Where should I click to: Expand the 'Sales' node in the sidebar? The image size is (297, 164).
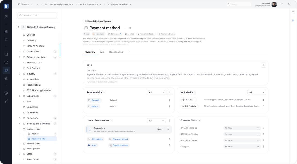tap(20, 154)
